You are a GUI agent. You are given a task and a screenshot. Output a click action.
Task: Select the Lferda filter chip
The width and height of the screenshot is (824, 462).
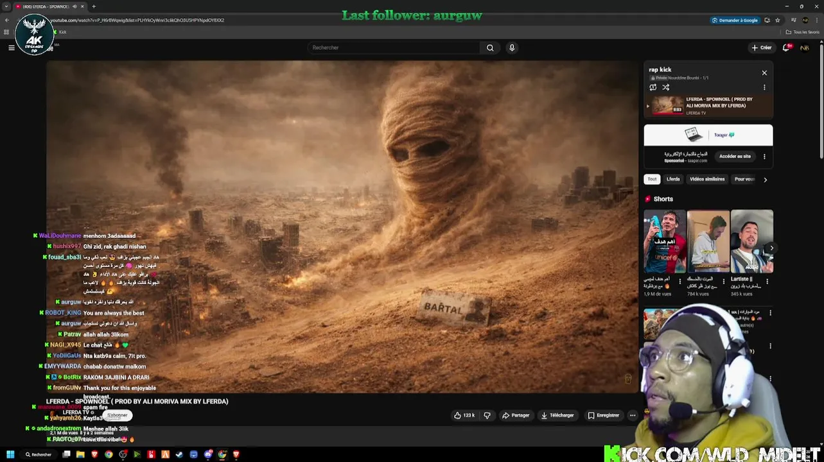click(673, 179)
